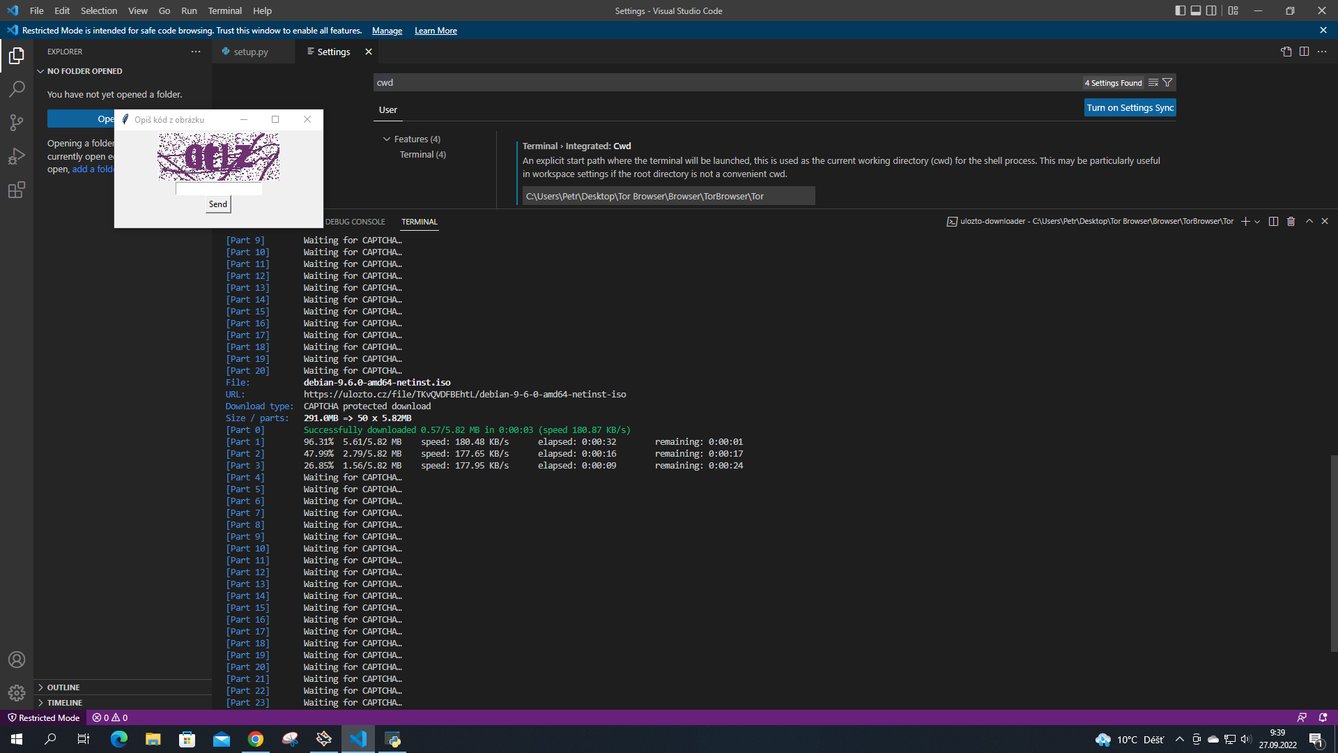Click the Accounts icon in the activity bar

pyautogui.click(x=17, y=660)
